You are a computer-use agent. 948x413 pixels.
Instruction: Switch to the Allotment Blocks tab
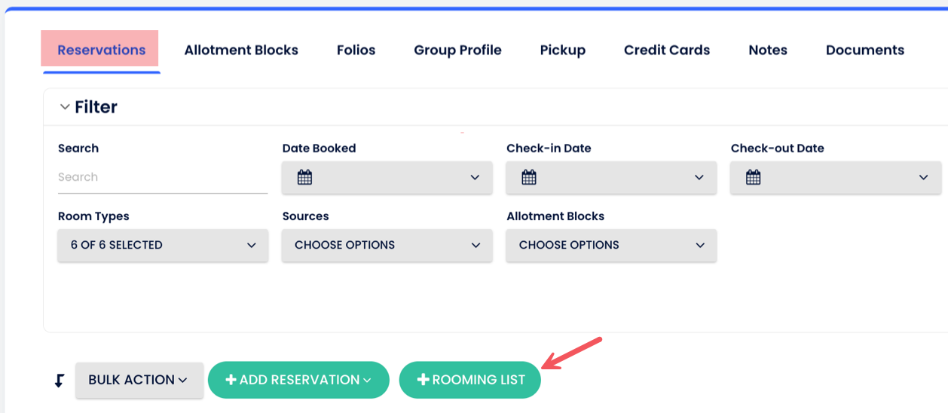tap(241, 50)
